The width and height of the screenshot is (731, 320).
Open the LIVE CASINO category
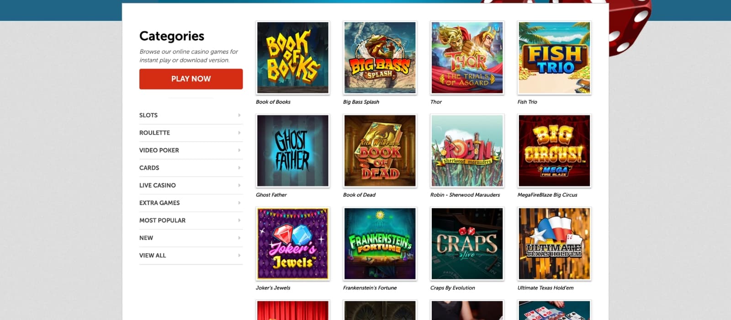191,185
